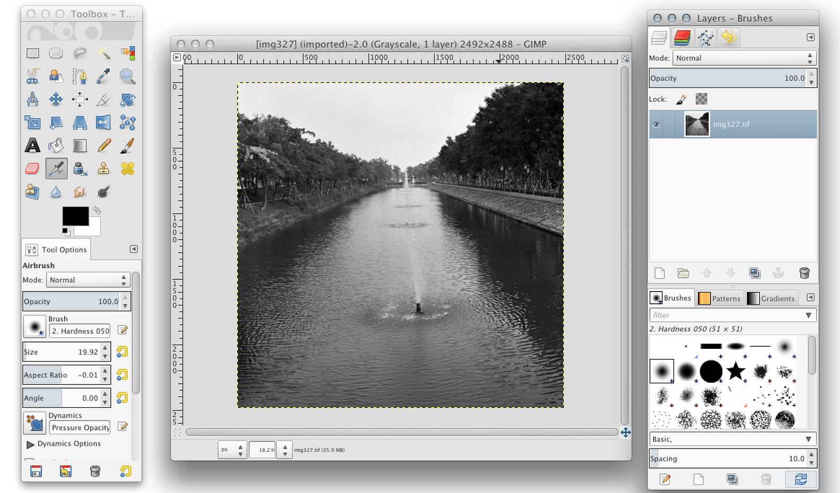Reset brush Angle to default
Screen dimensions: 840x493
point(122,398)
